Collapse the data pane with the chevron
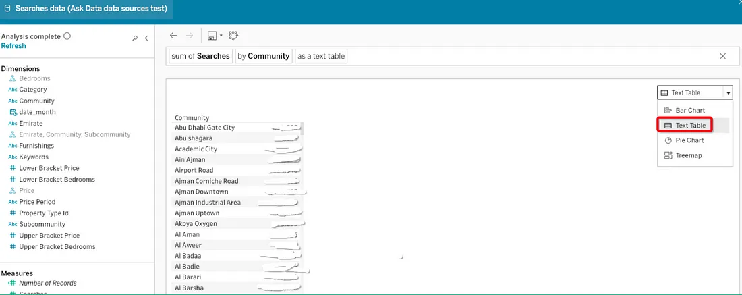This screenshot has width=742, height=295. (x=146, y=38)
